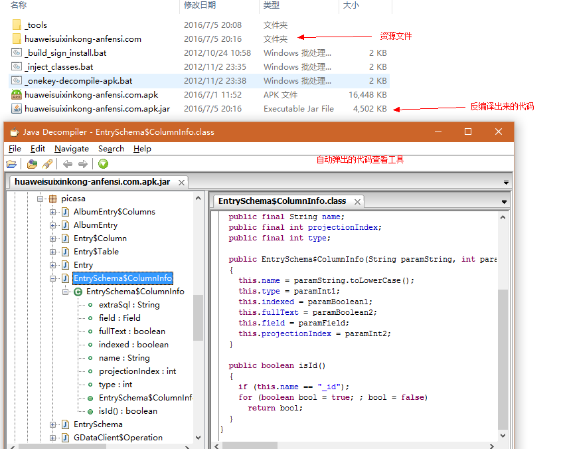Click the Open Type toolbar icon
The height and width of the screenshot is (449, 563).
[32, 164]
